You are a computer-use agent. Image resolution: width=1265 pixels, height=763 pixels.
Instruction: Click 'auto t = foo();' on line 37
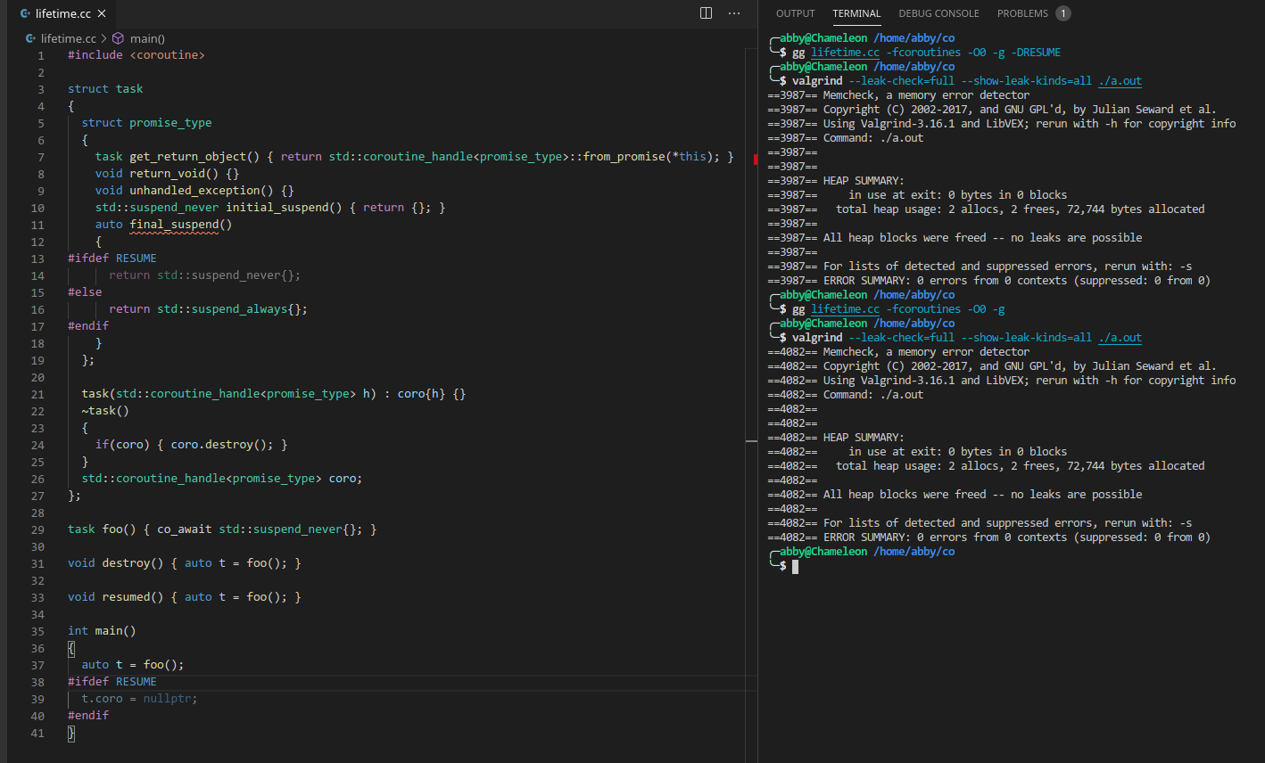pyautogui.click(x=133, y=665)
